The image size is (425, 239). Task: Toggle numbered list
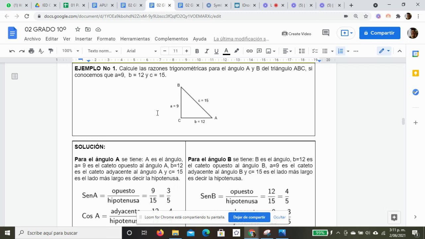point(340,51)
